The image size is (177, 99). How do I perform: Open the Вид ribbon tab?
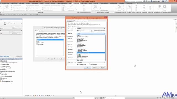click(70, 3)
